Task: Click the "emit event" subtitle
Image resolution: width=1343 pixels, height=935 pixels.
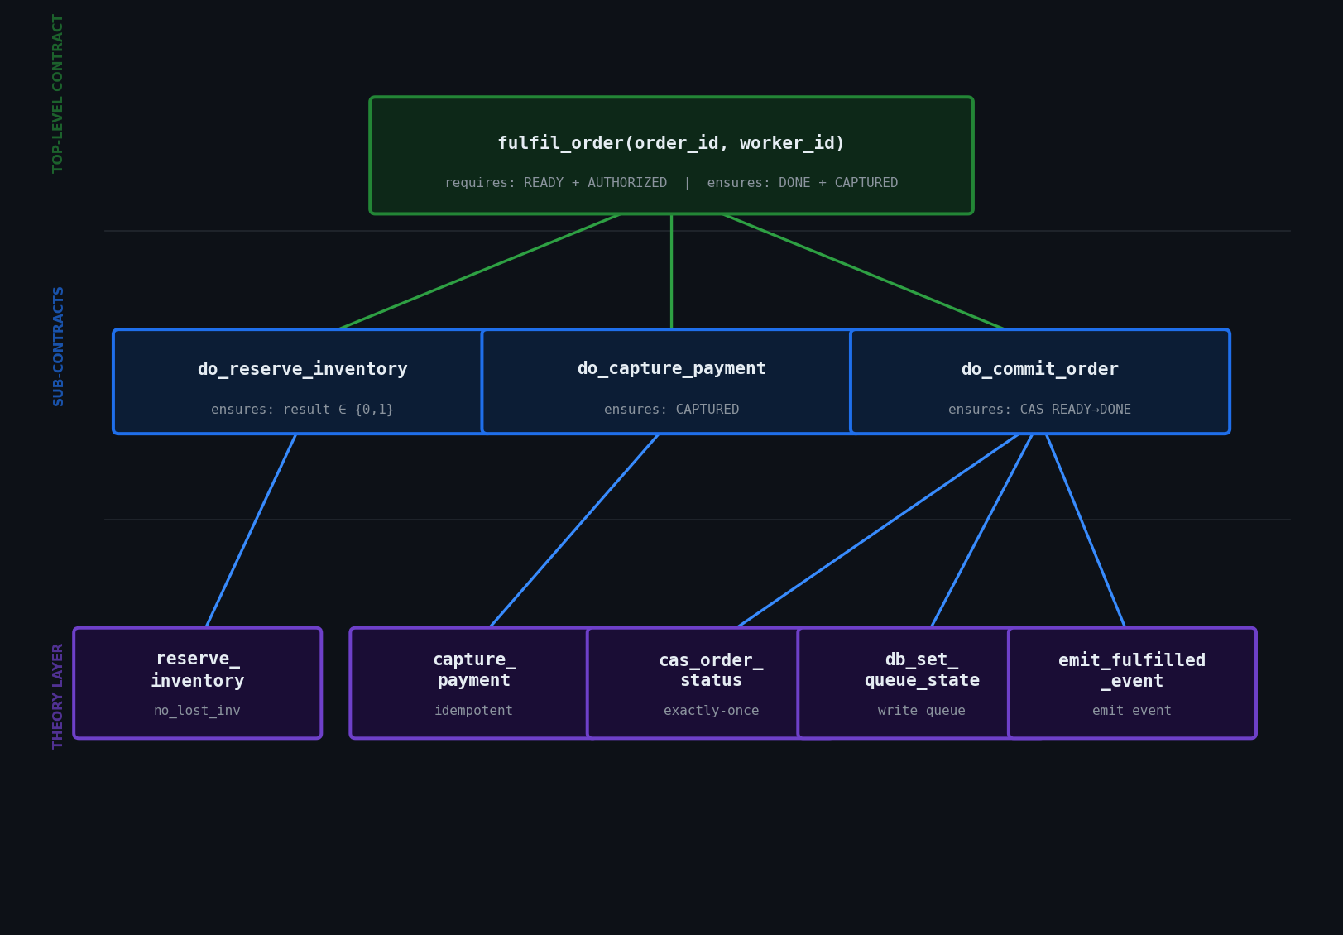Action: coord(1131,711)
